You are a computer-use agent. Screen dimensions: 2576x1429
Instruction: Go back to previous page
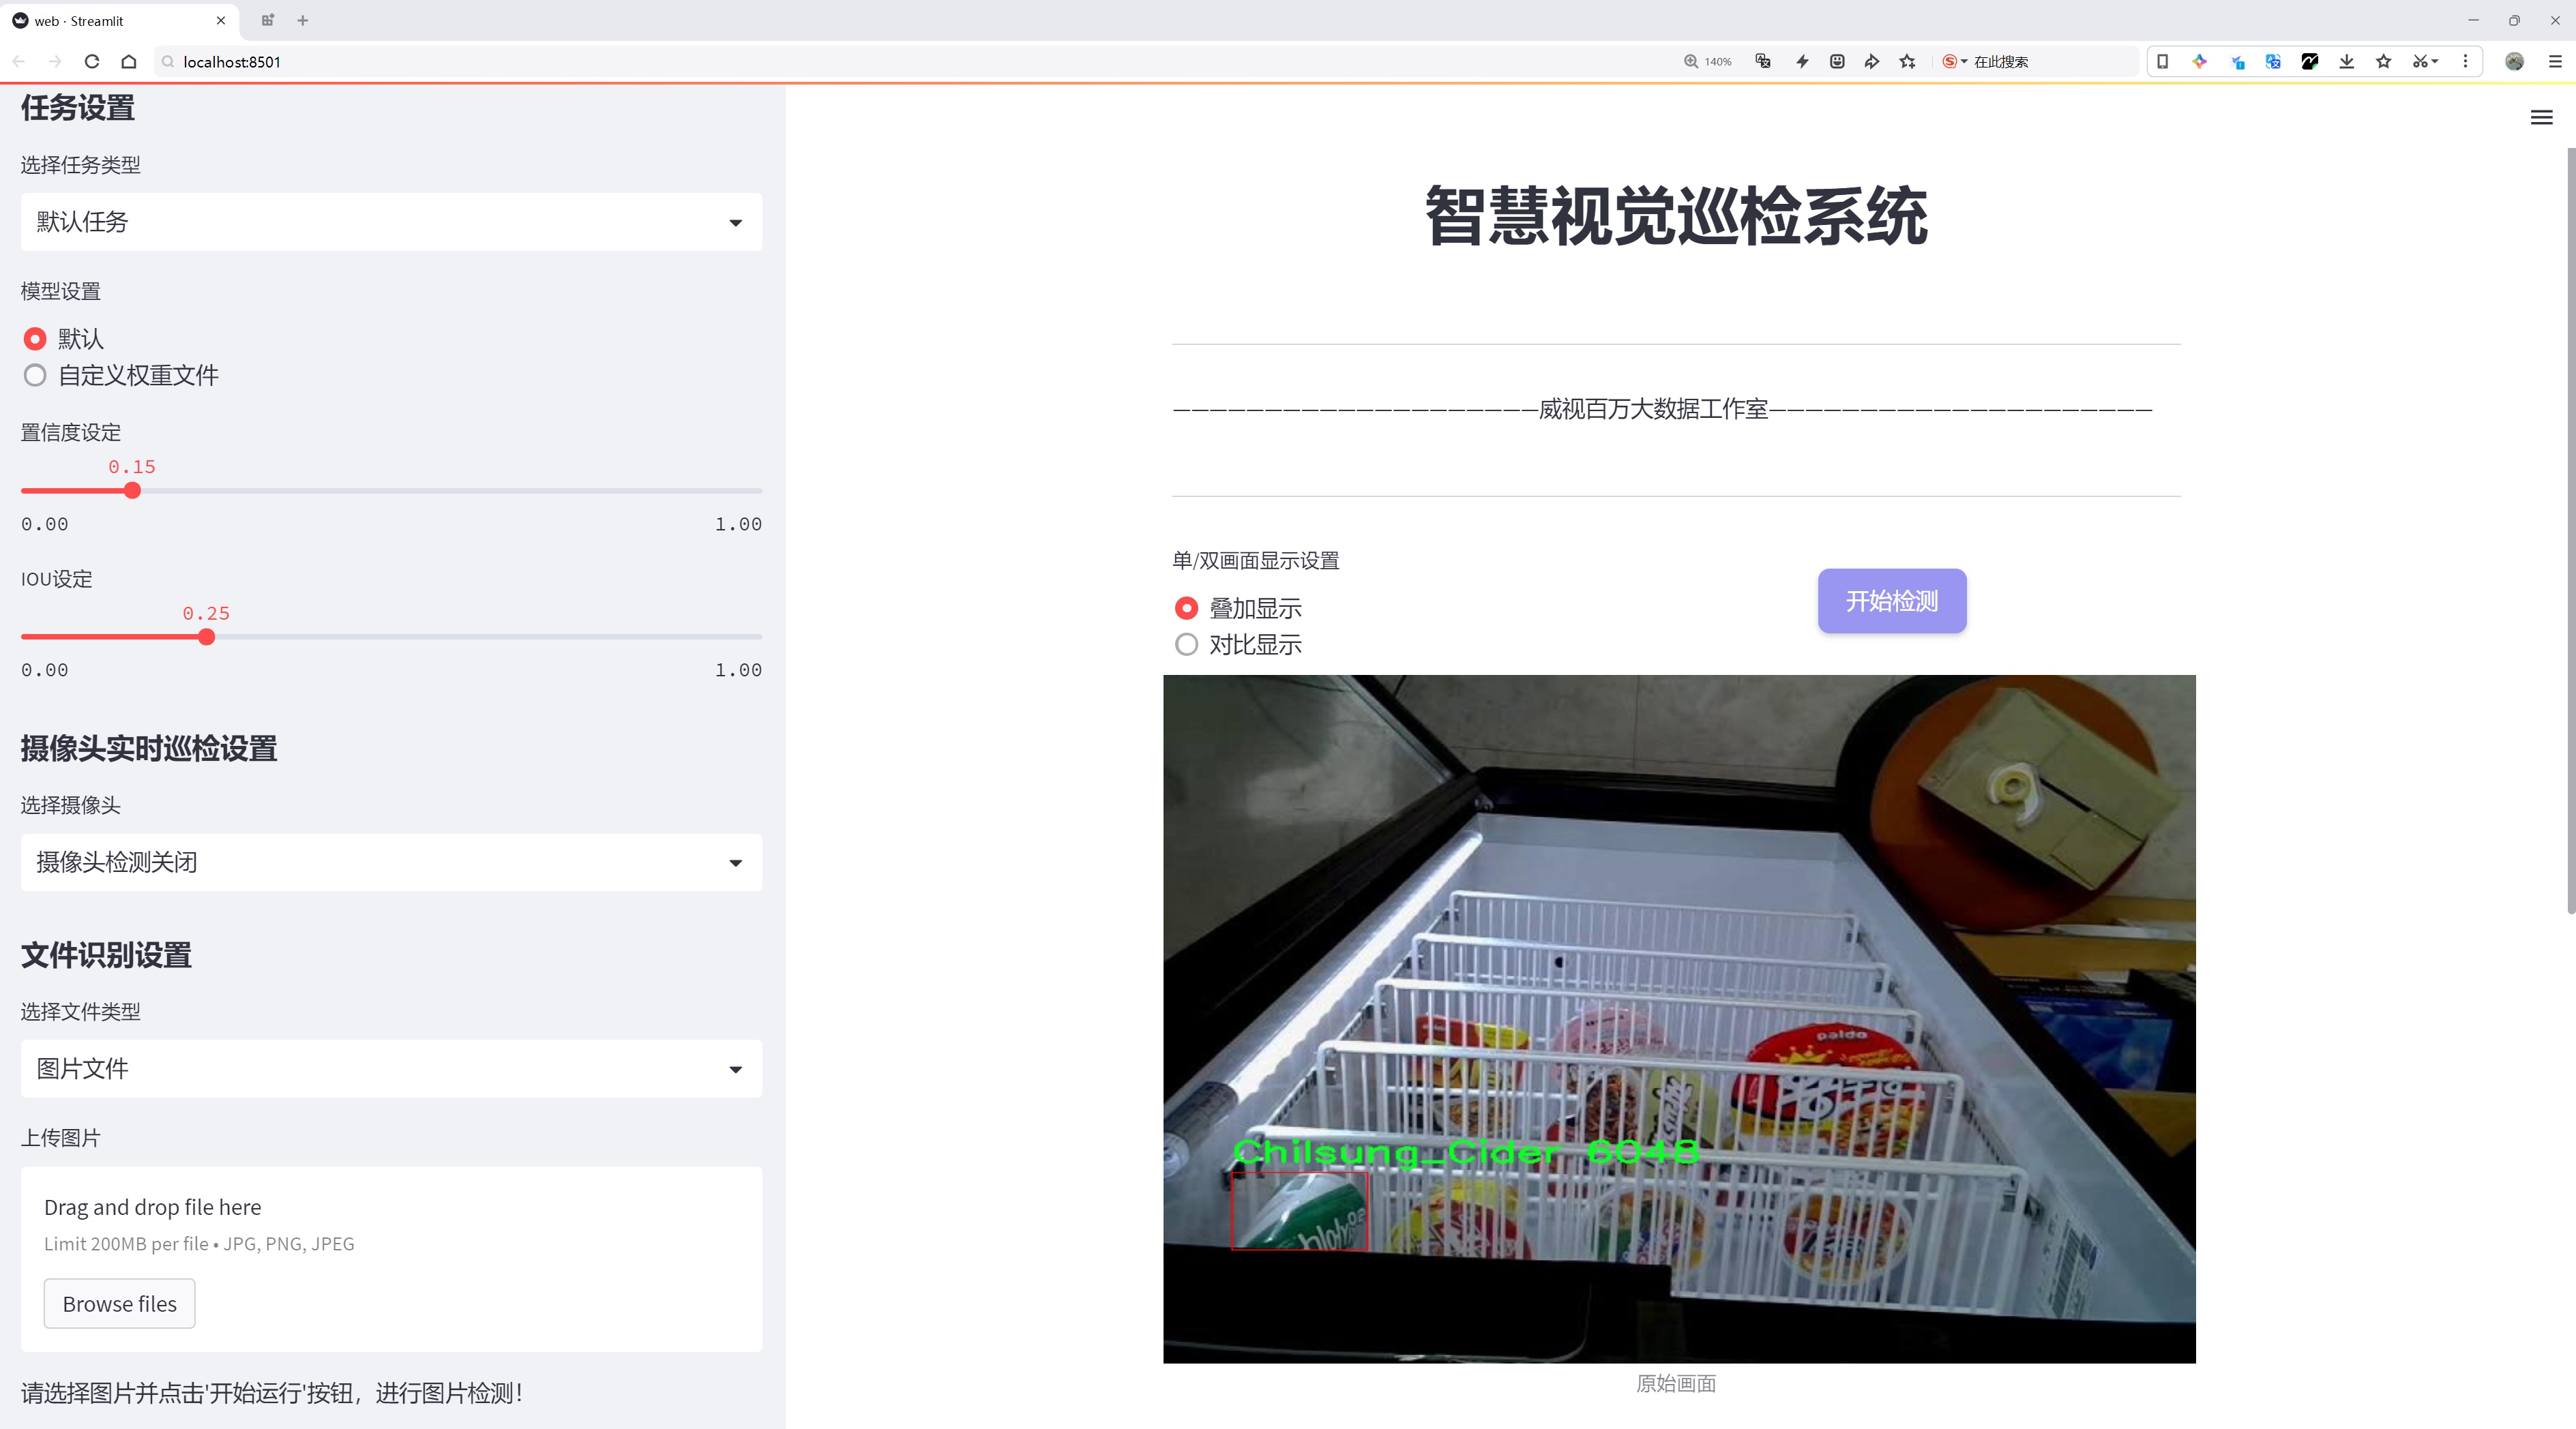point(19,61)
